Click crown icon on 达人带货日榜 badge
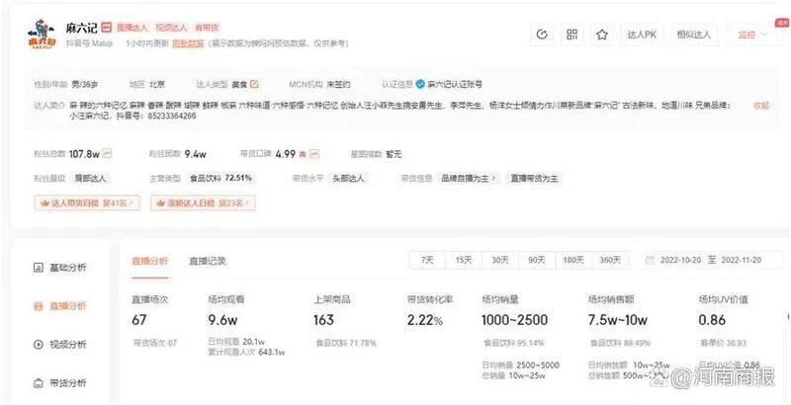 pyautogui.click(x=44, y=203)
